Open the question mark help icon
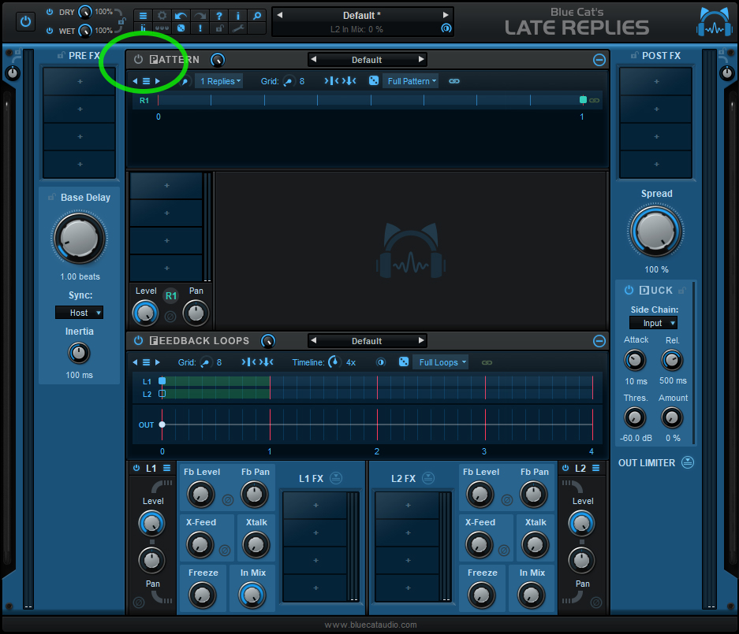 point(218,16)
